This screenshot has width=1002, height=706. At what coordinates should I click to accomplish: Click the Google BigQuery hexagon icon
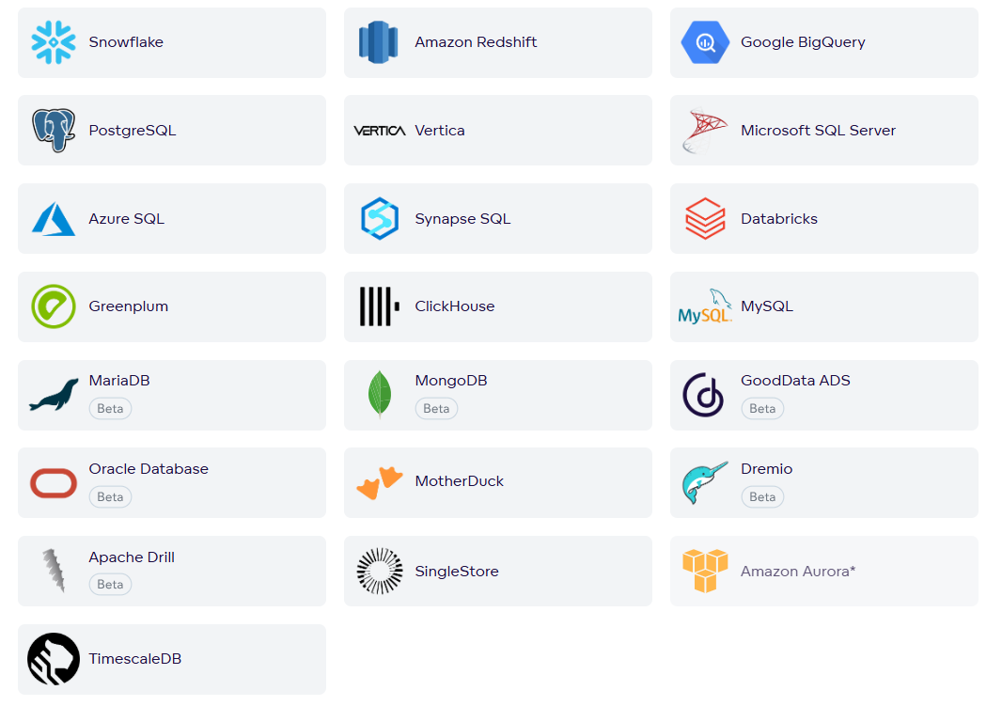pyautogui.click(x=705, y=42)
